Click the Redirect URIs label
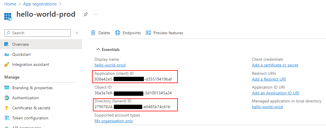326x128 pixels. pos(264,73)
